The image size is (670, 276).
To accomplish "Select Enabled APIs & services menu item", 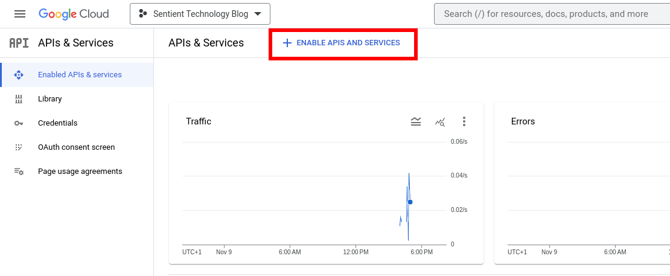I will click(80, 75).
